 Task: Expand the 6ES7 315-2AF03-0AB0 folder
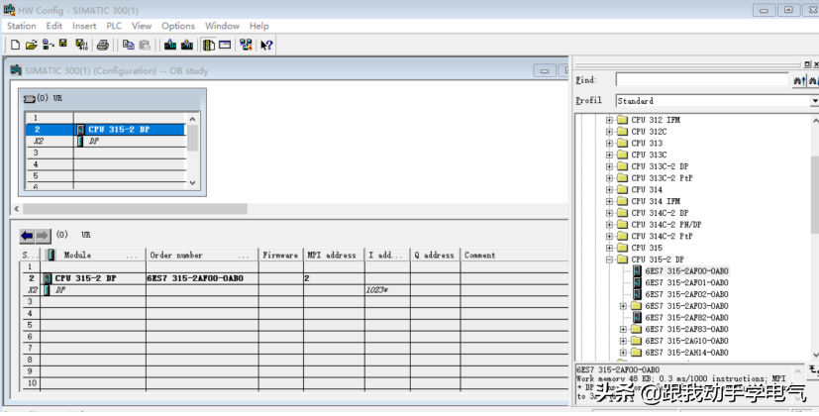[623, 306]
